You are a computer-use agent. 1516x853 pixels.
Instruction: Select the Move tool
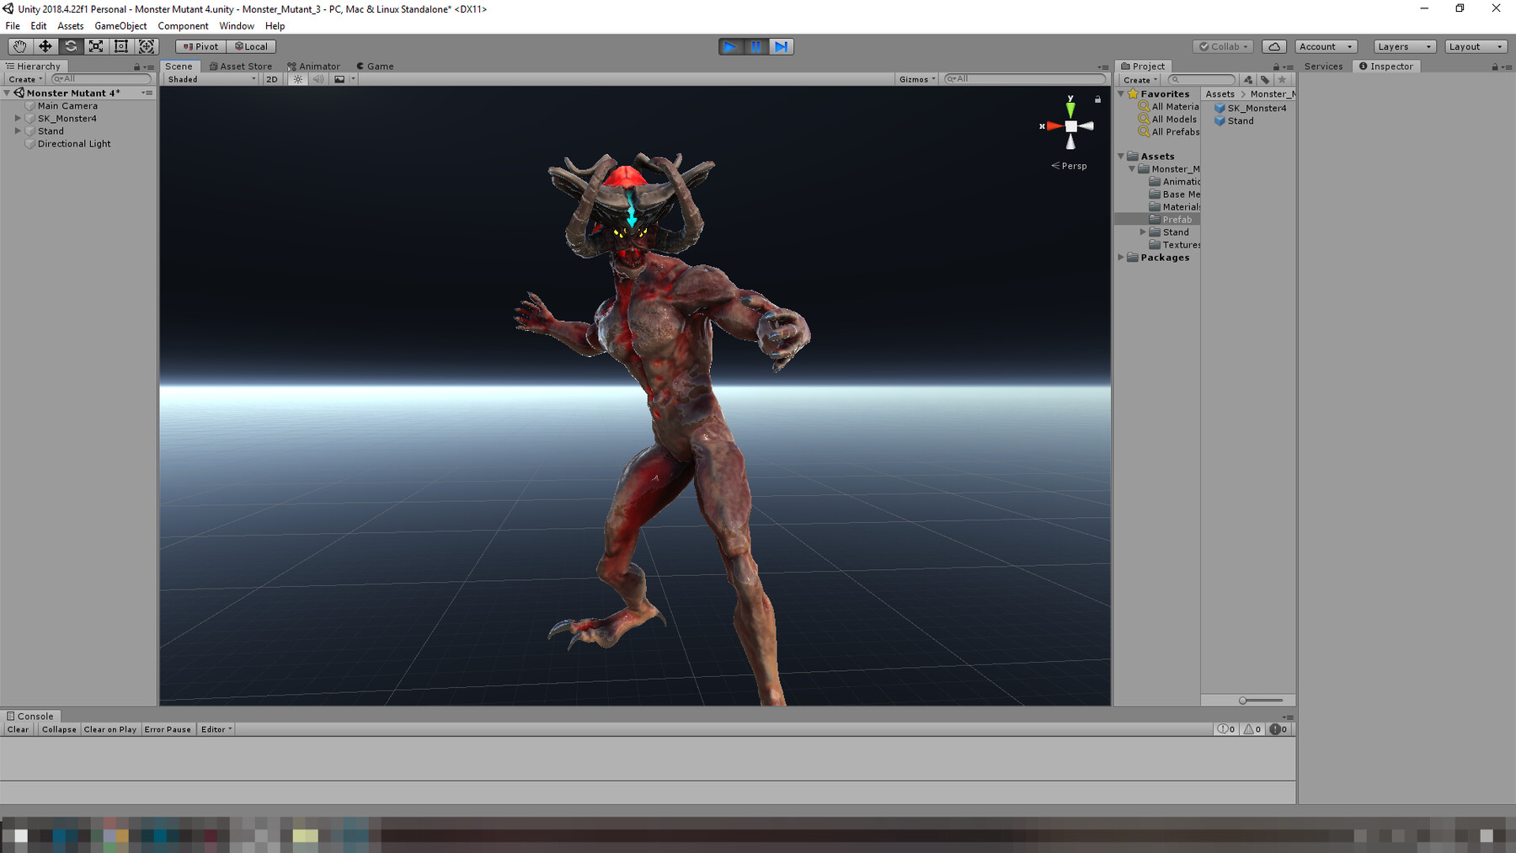click(45, 46)
